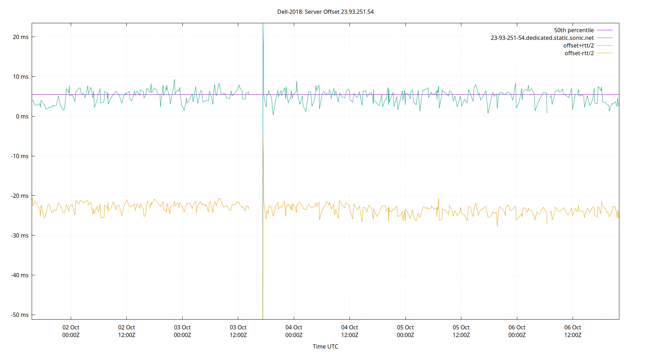
Task: Click the 03 Oct 12:00Z x-axis label
Action: point(238,331)
